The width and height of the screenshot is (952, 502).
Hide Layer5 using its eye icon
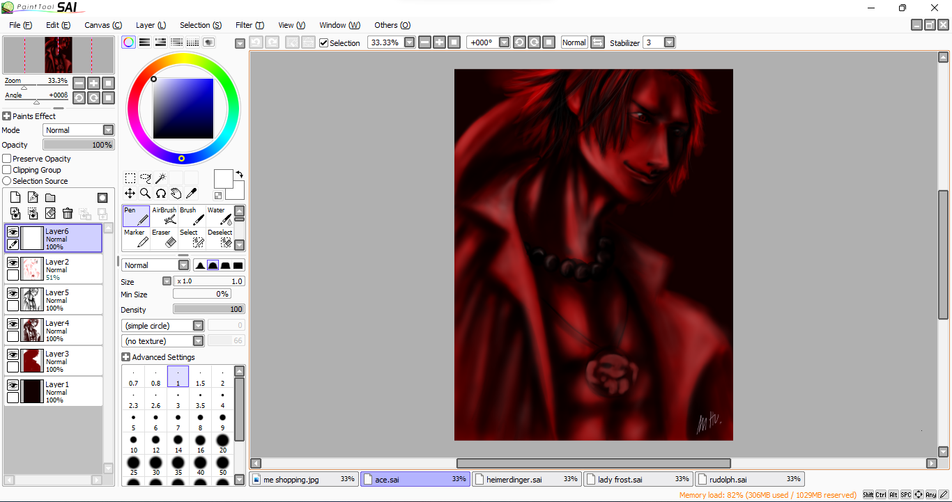(13, 293)
